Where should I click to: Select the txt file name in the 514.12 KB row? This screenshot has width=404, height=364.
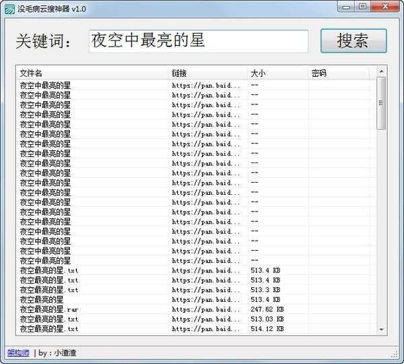click(49, 329)
